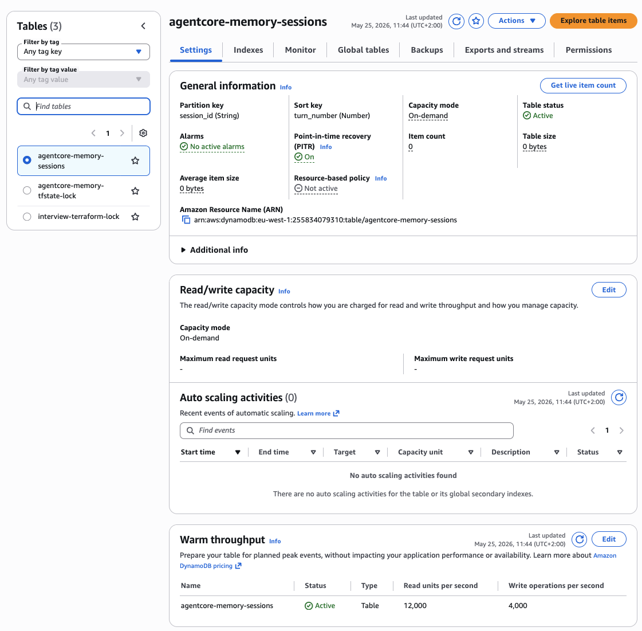Favorite interview-terraform-lock table
This screenshot has height=631, width=642.
[x=135, y=216]
